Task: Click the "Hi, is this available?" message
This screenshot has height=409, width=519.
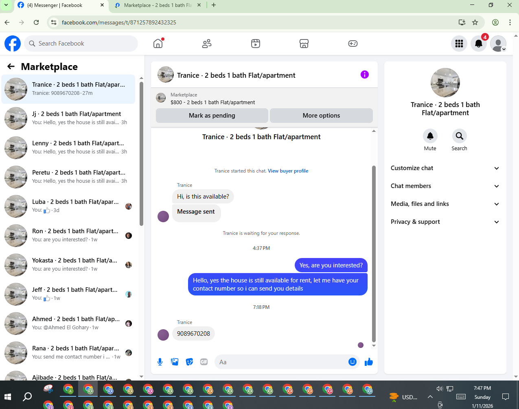Action: [x=203, y=197]
